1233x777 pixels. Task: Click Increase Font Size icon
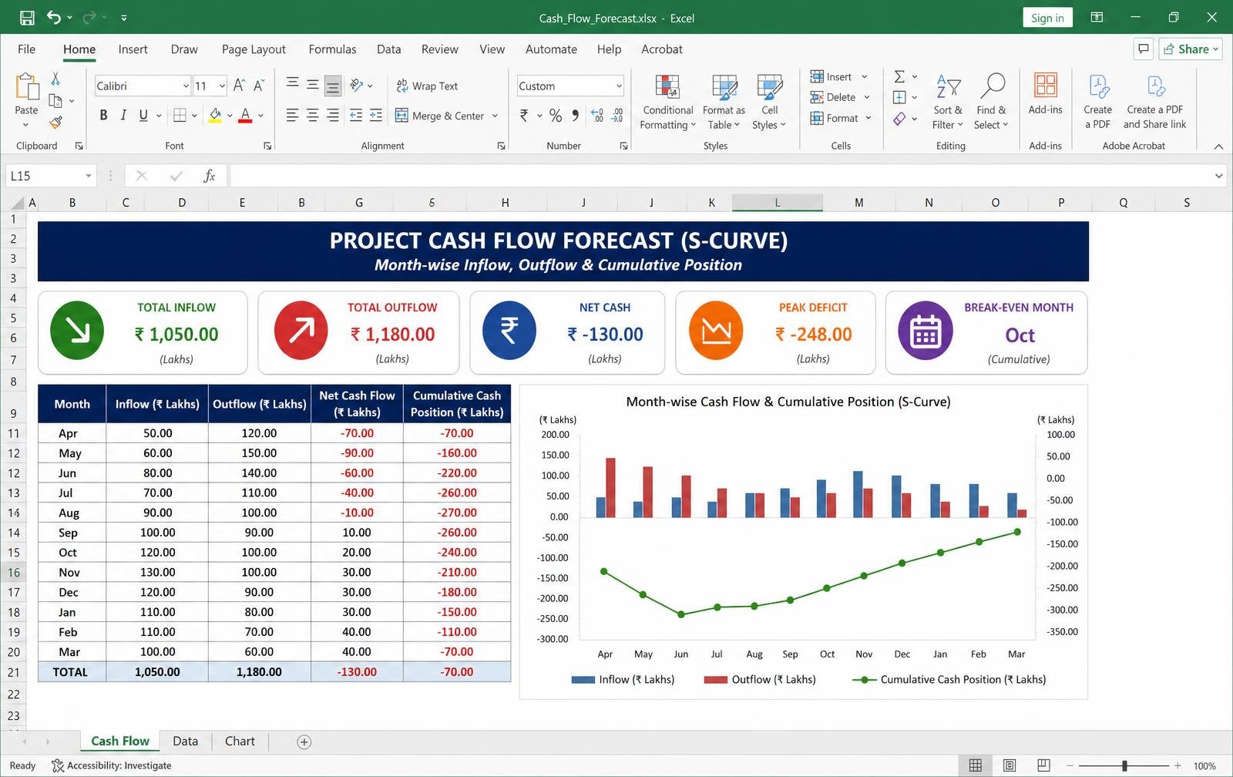pos(239,86)
